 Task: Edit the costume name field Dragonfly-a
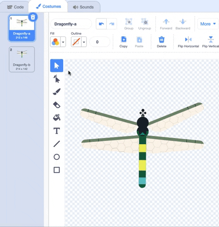pos(71,24)
